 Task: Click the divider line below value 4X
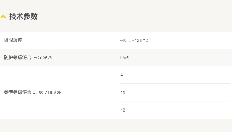(175, 101)
